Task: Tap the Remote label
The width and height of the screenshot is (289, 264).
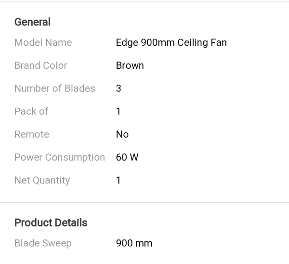Action: click(x=32, y=135)
